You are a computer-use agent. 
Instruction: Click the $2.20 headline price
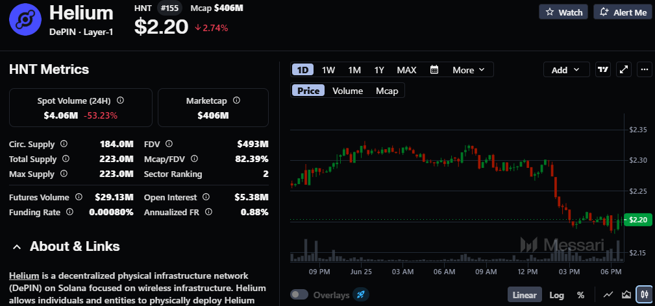tap(161, 27)
